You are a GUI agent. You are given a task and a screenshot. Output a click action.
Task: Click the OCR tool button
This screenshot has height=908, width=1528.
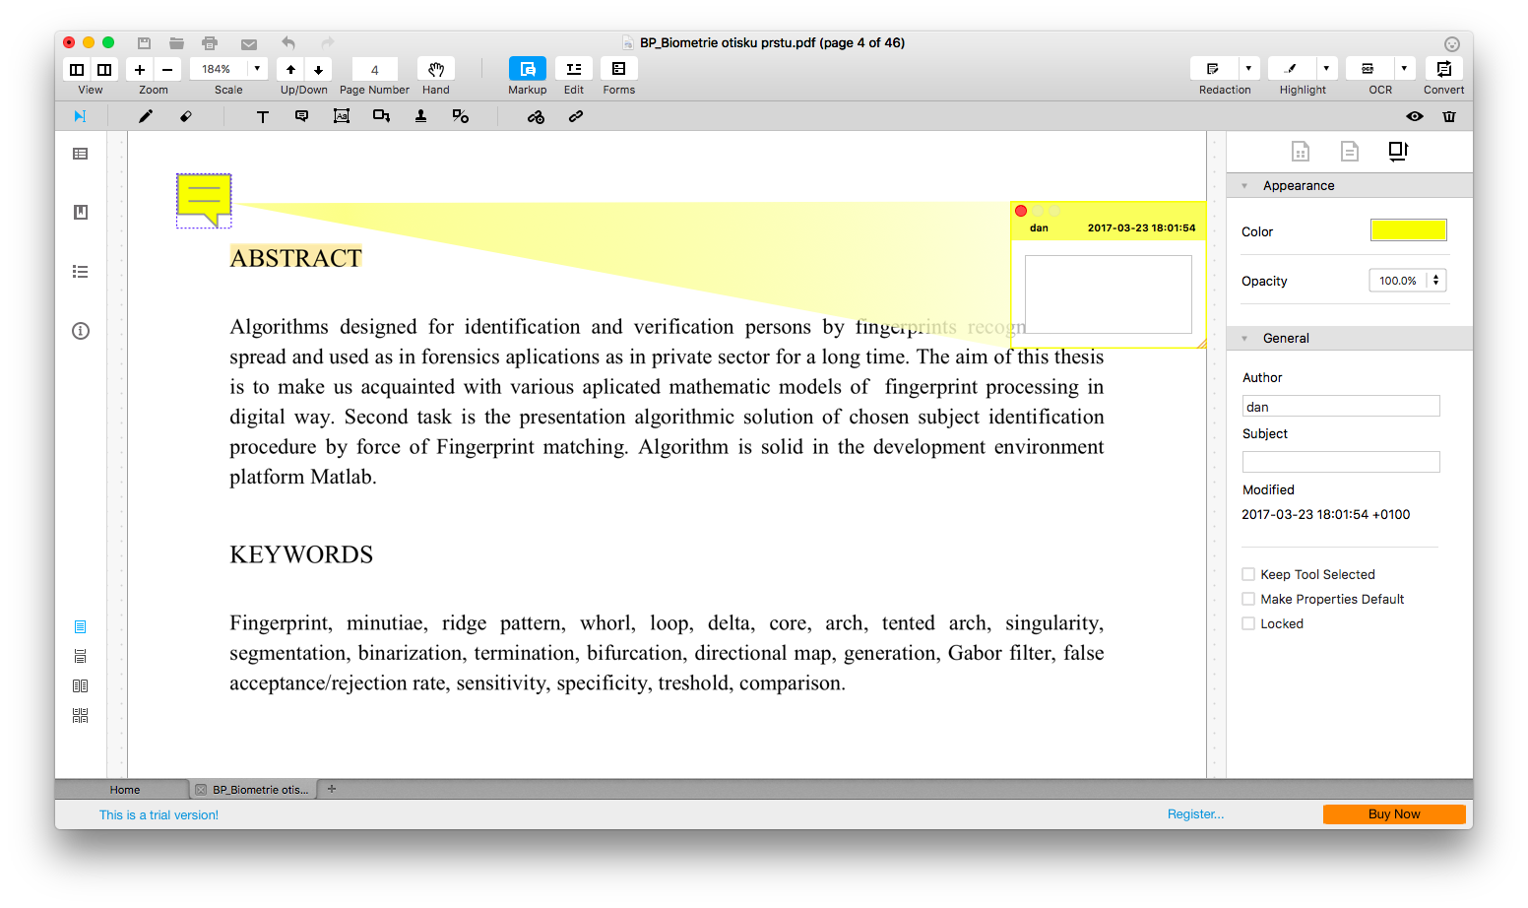click(x=1369, y=69)
